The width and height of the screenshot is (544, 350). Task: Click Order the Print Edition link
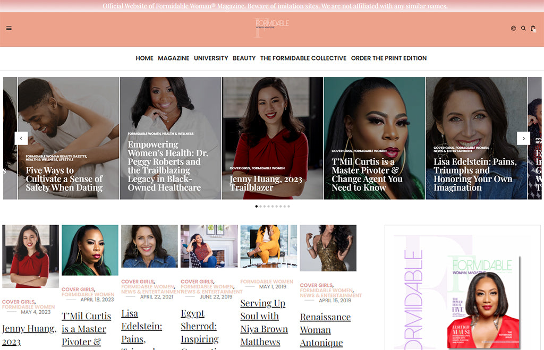point(388,58)
